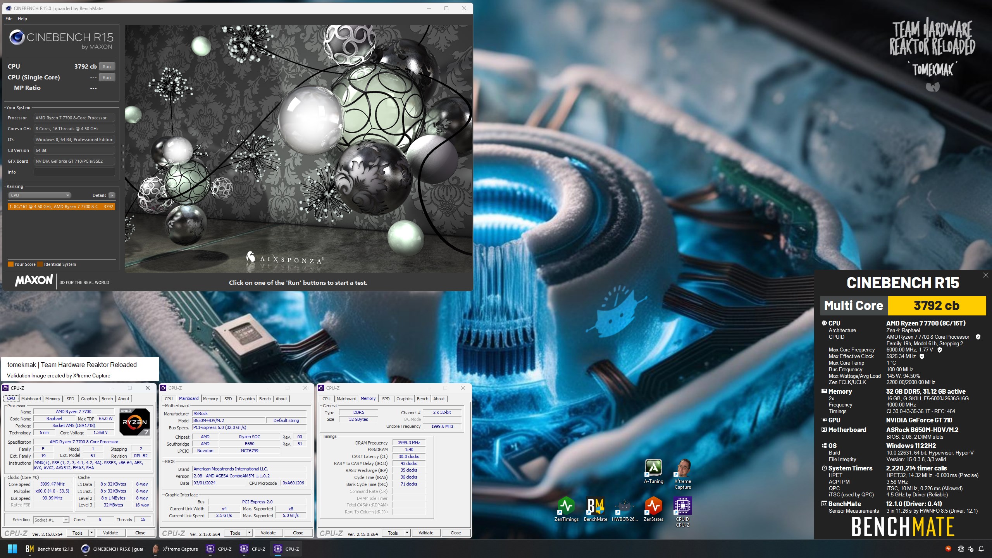Viewport: 992px width, 558px height.
Task: Select the 8C/16T ranking entry row
Action: click(61, 207)
